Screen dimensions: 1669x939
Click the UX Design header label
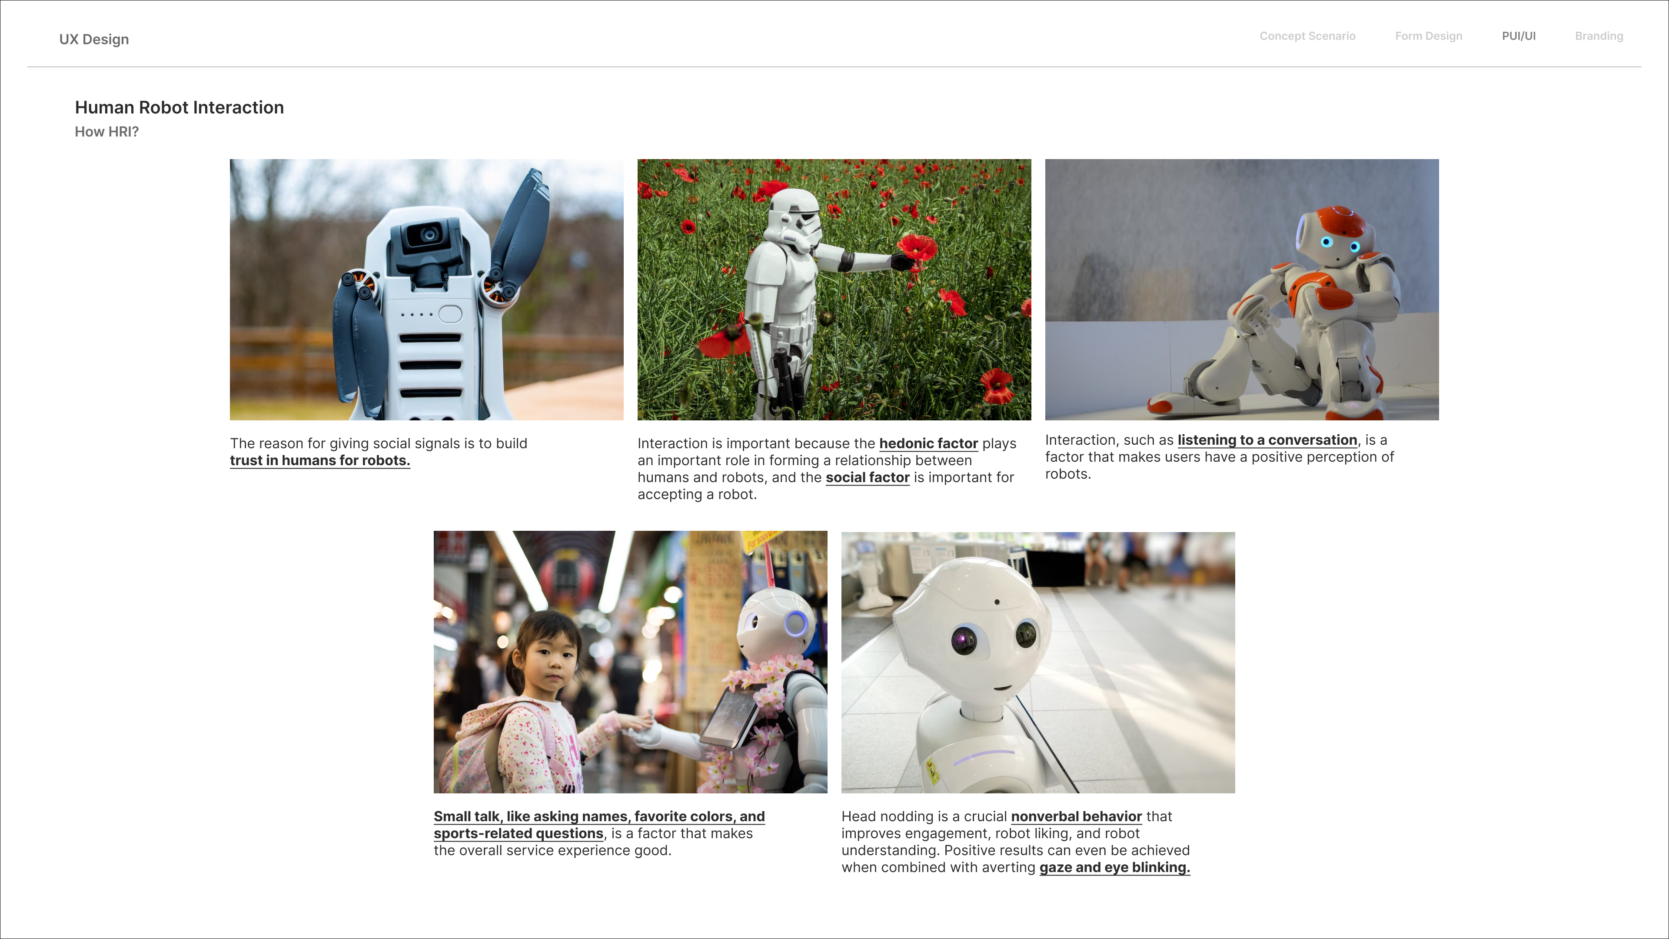pos(94,40)
